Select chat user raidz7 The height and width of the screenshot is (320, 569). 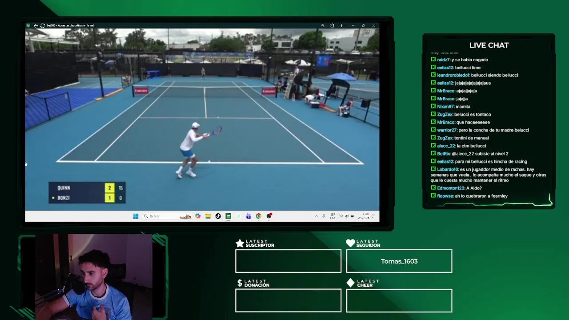pyautogui.click(x=444, y=60)
